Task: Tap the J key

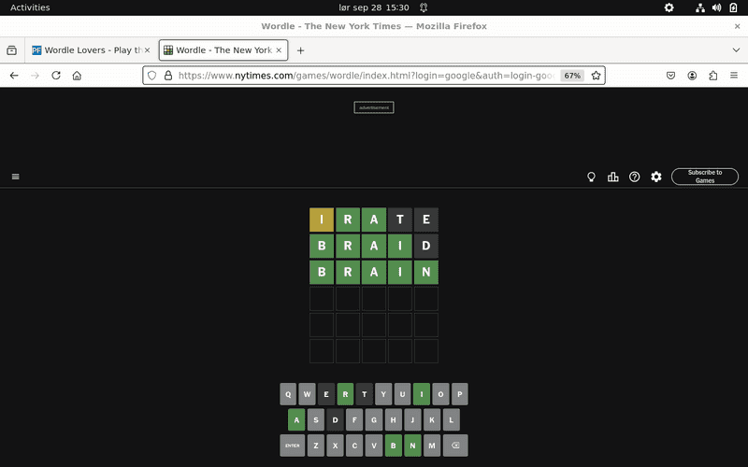Action: click(412, 419)
